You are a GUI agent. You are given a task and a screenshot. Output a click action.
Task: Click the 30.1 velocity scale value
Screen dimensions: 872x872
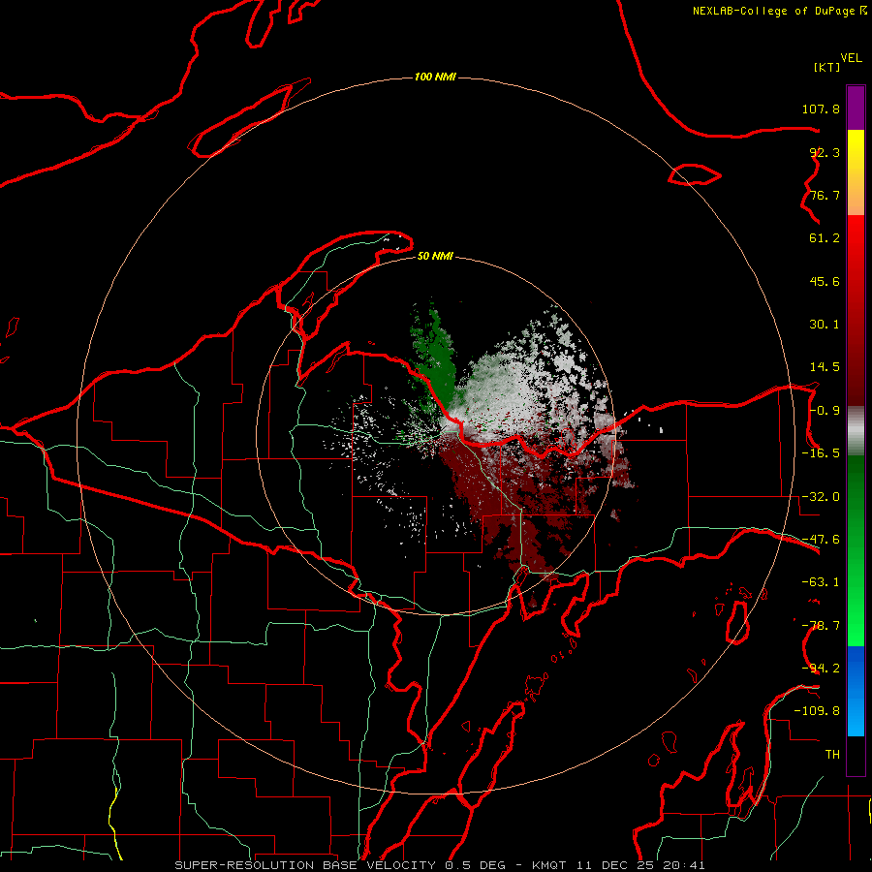pyautogui.click(x=825, y=325)
